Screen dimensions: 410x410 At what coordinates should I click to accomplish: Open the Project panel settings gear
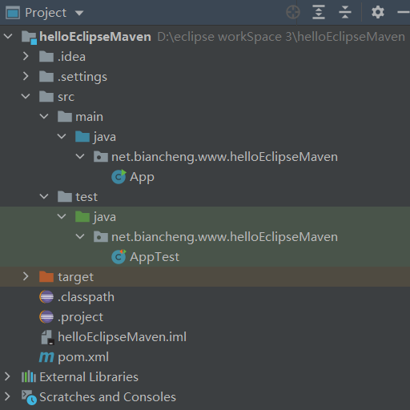378,12
